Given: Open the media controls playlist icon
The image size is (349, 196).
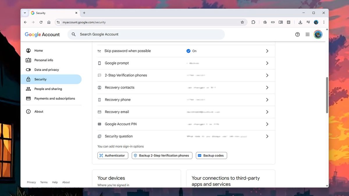Looking at the screenshot, I should point(308,22).
